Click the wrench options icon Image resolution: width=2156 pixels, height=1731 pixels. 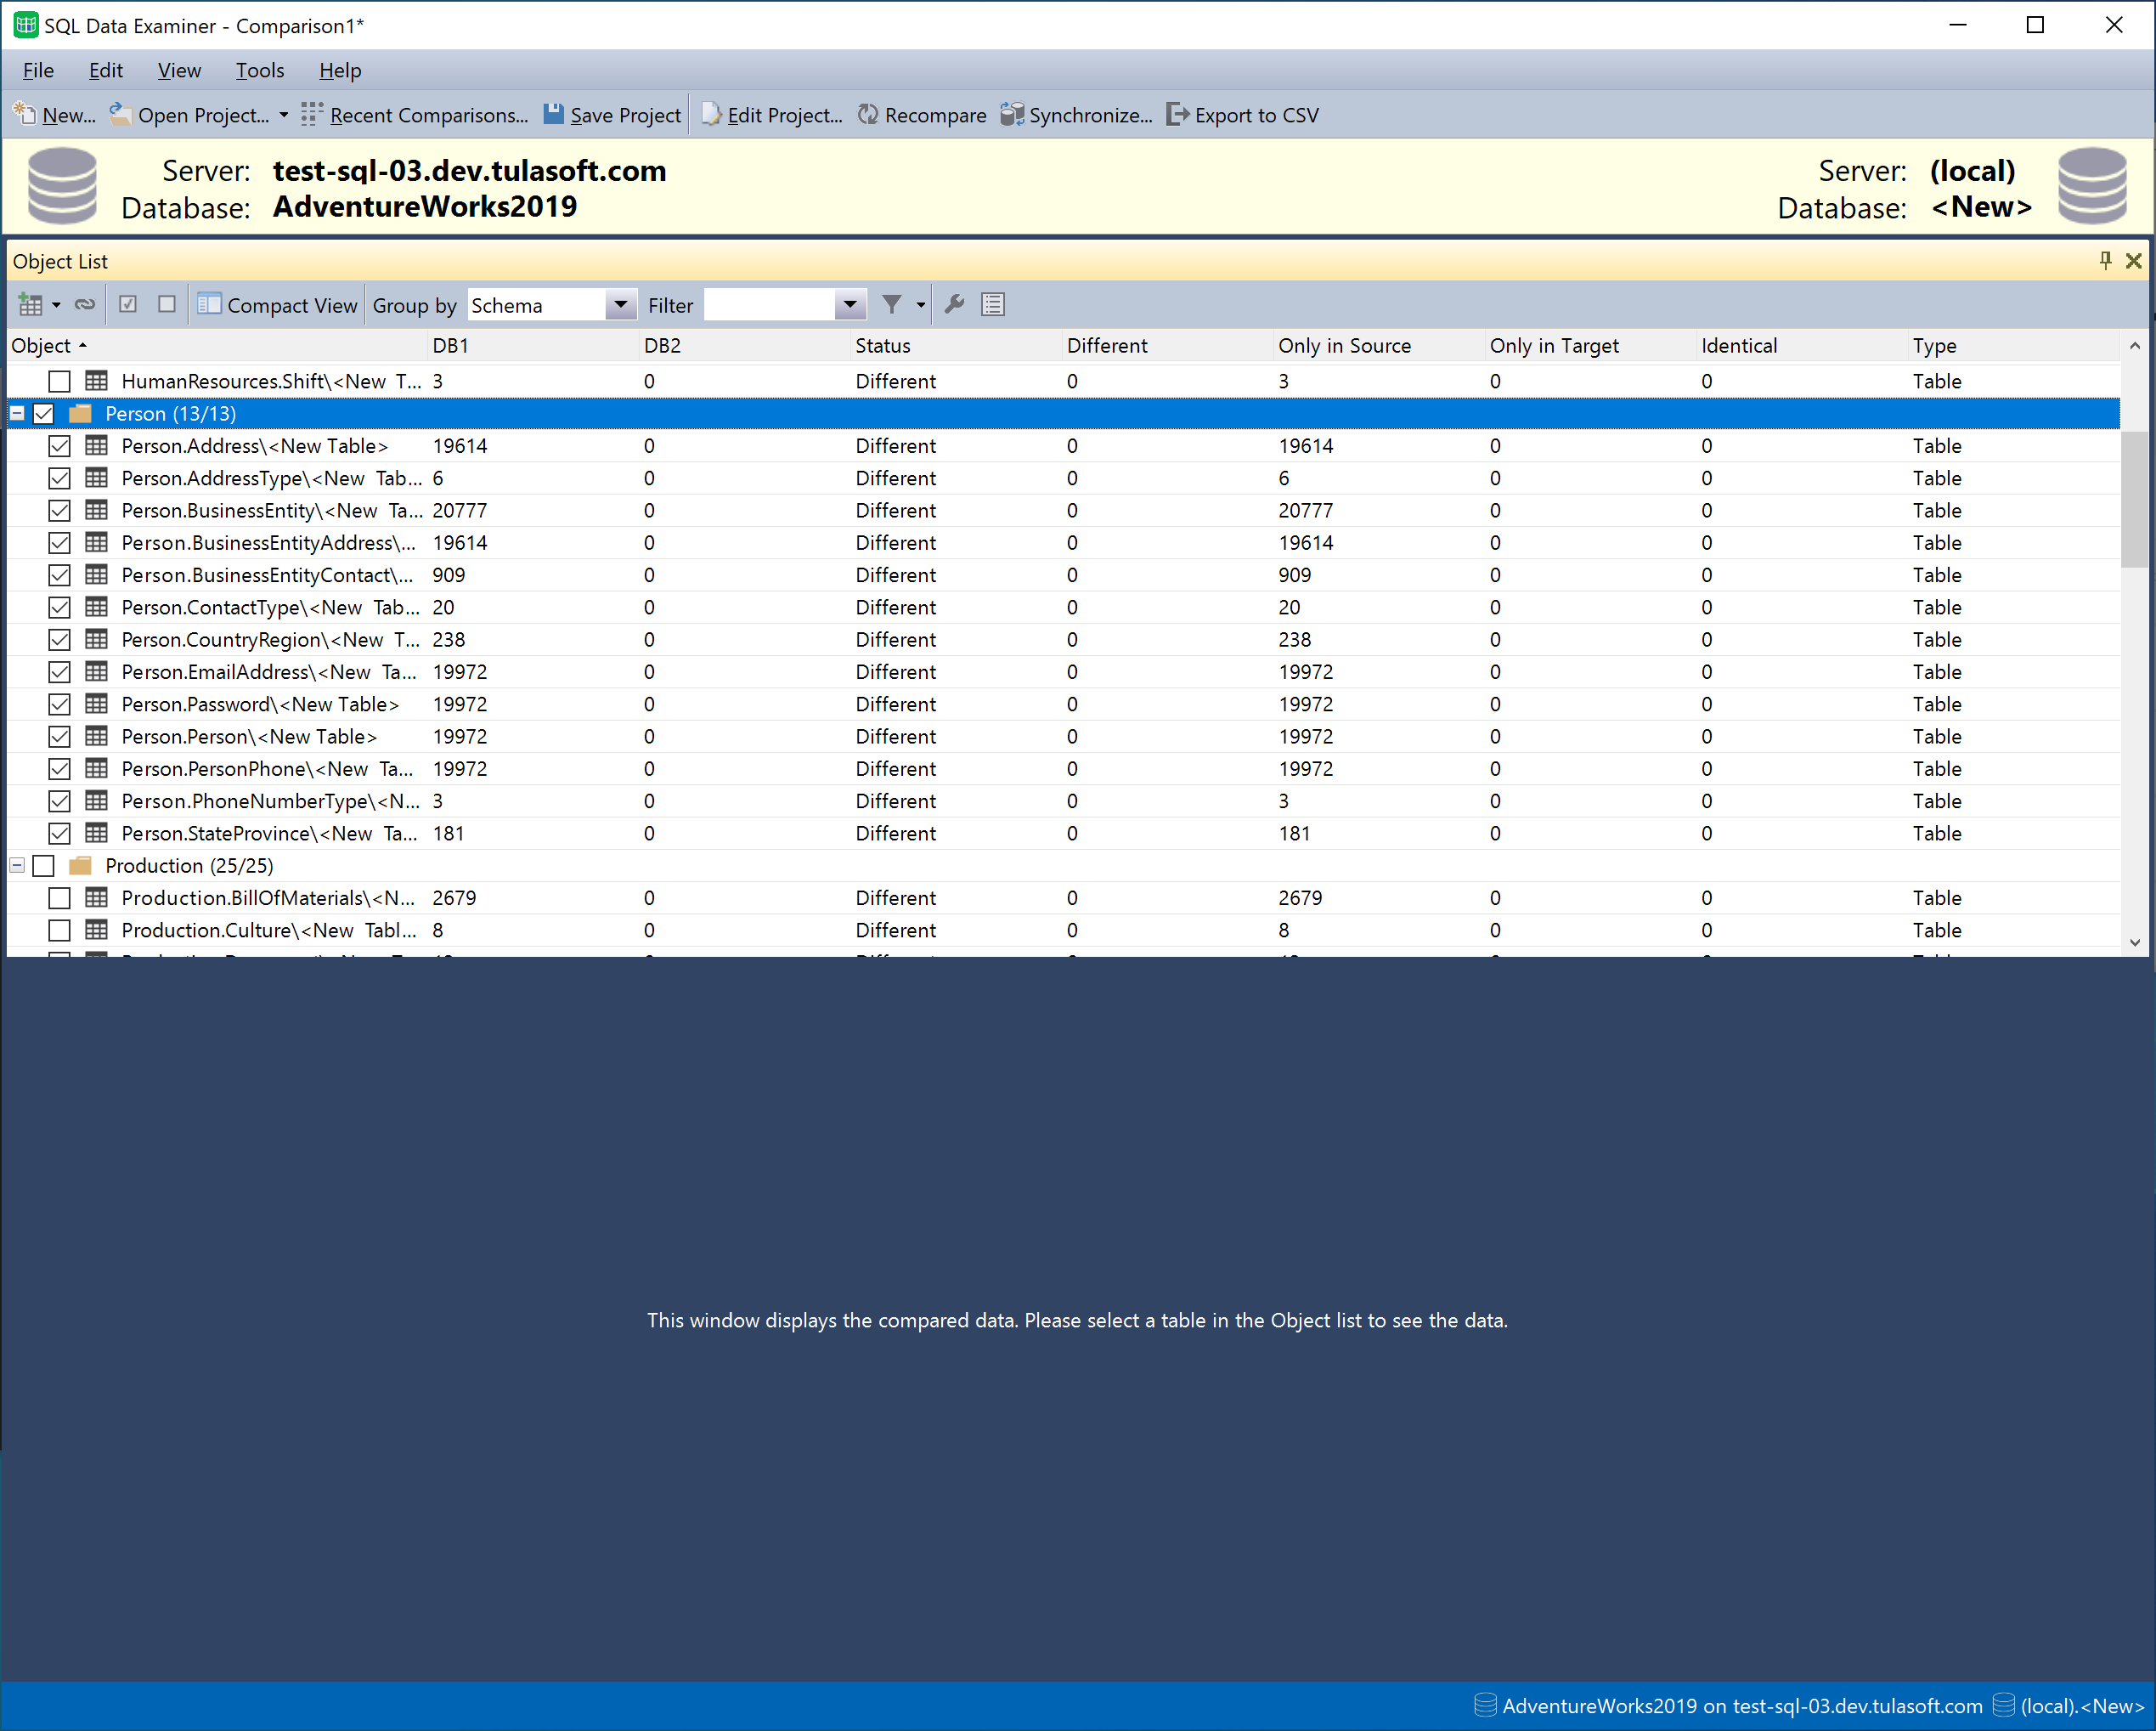[x=954, y=304]
